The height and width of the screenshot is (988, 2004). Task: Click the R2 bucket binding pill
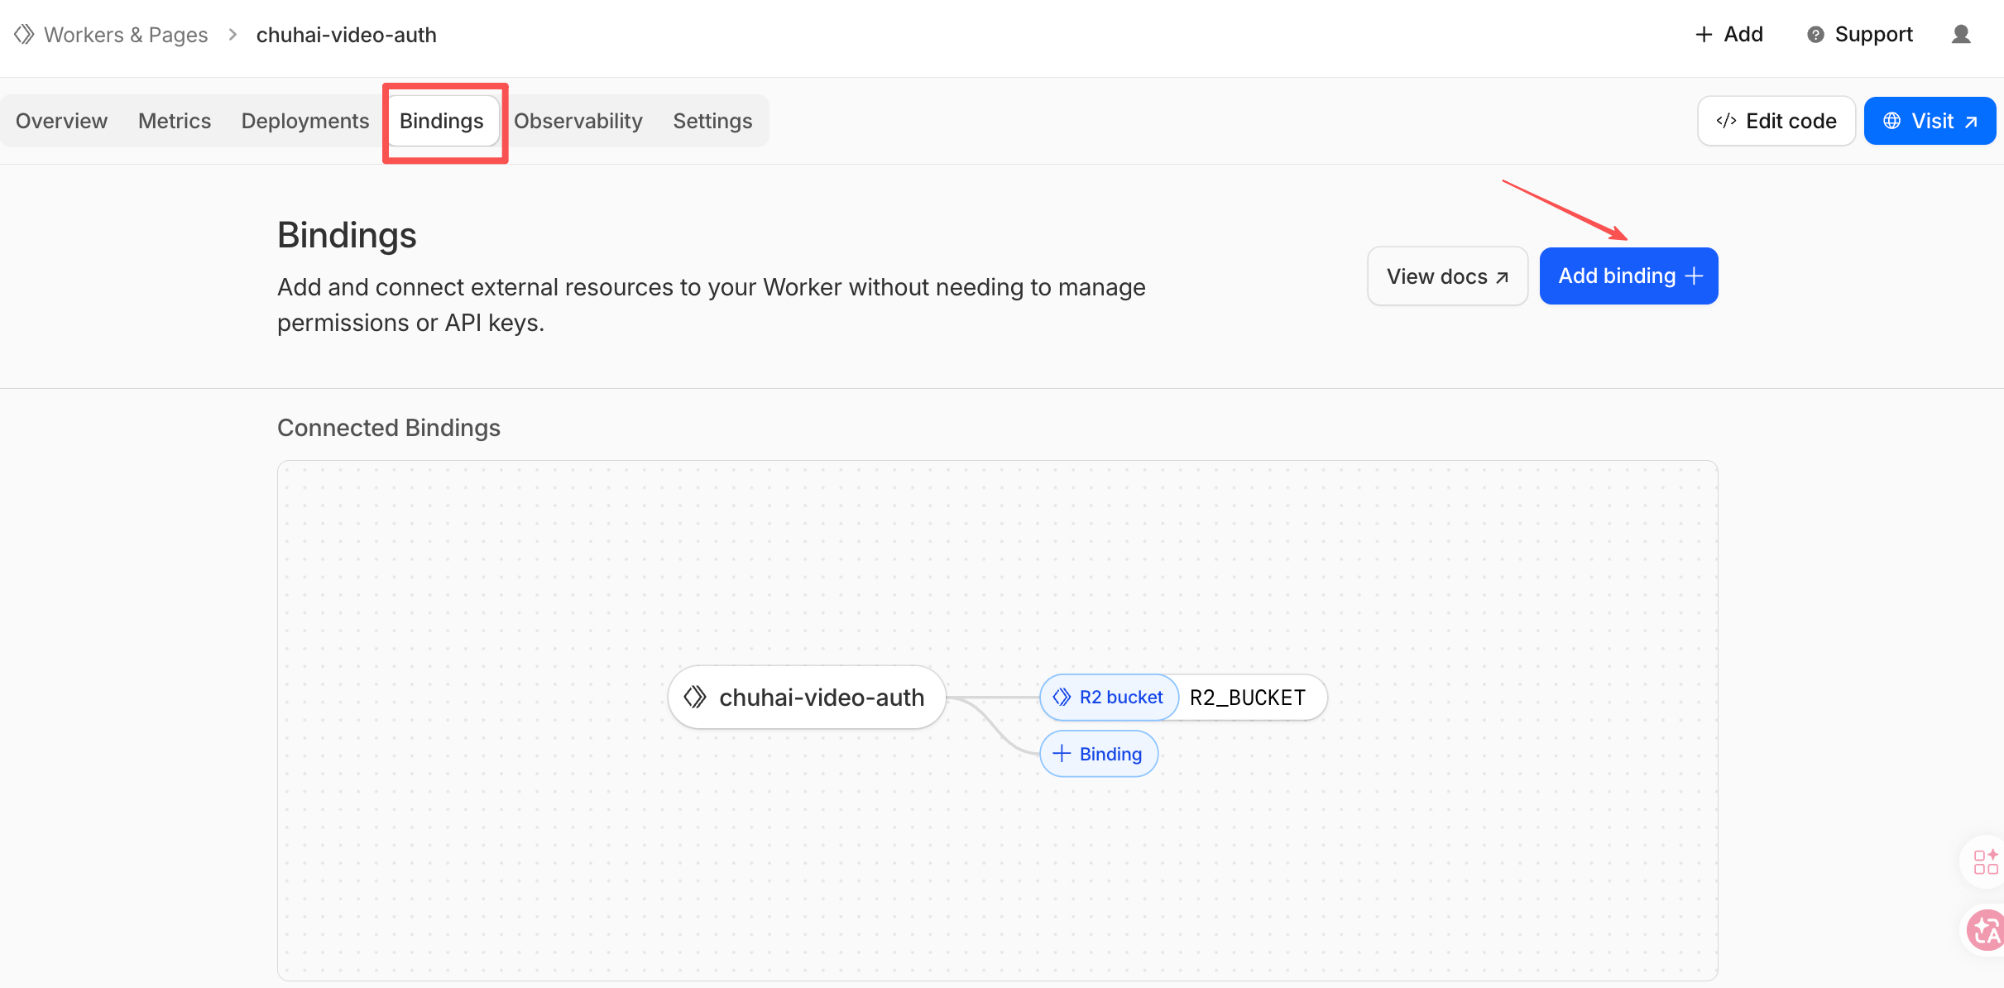tap(1109, 698)
